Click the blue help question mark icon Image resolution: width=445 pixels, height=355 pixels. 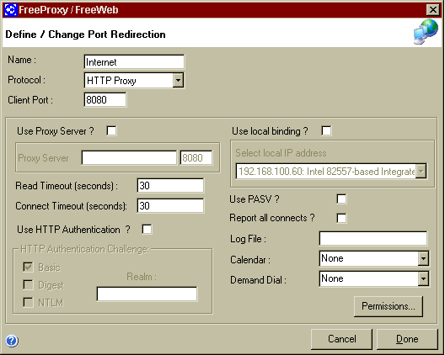click(x=12, y=341)
